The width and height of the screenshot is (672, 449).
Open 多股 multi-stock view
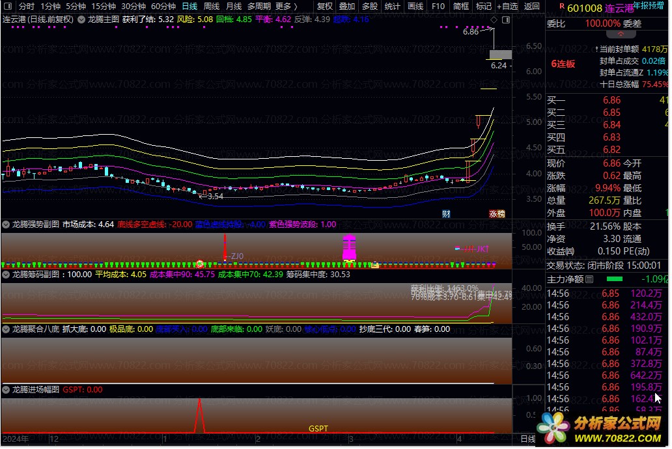pos(369,6)
